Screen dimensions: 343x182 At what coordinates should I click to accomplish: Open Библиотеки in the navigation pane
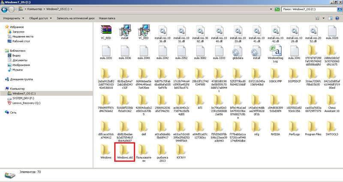(18, 50)
